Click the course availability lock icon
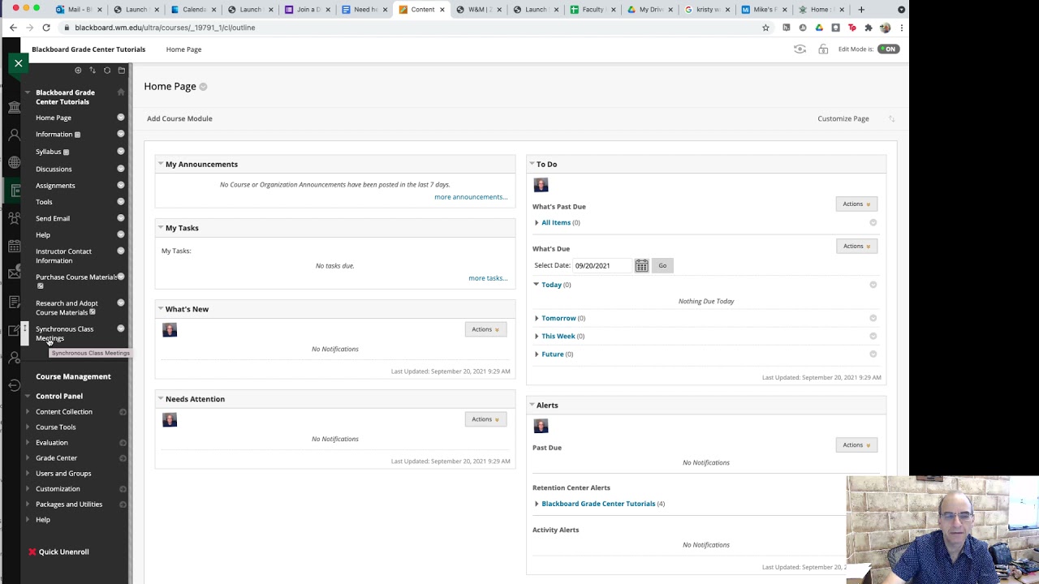The image size is (1039, 584). click(x=823, y=49)
